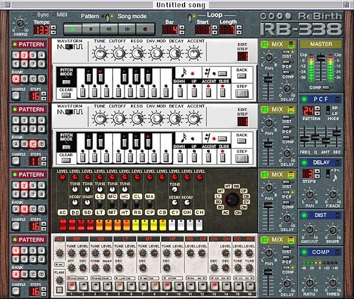Screen dimensions: 354x299
Task: Click the Down octave button on the second synth
Action: click(x=180, y=157)
